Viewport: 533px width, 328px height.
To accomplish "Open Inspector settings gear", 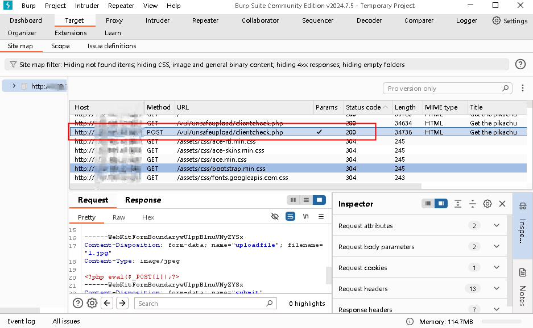I will point(487,204).
